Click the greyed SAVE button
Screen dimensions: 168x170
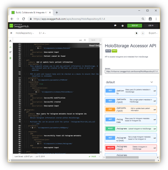coord(93,40)
